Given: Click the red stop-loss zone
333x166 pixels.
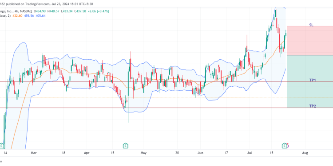Looking at the screenshot, I should point(310,40).
